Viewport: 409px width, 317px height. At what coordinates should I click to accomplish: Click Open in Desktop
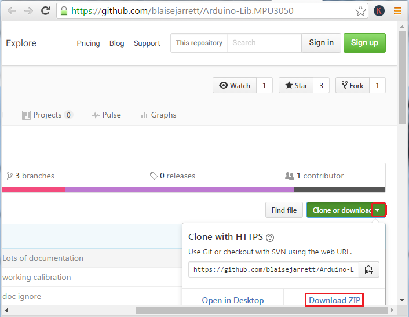point(233,300)
